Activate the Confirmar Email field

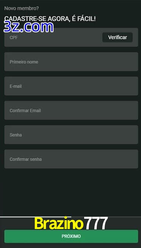pos(71,110)
